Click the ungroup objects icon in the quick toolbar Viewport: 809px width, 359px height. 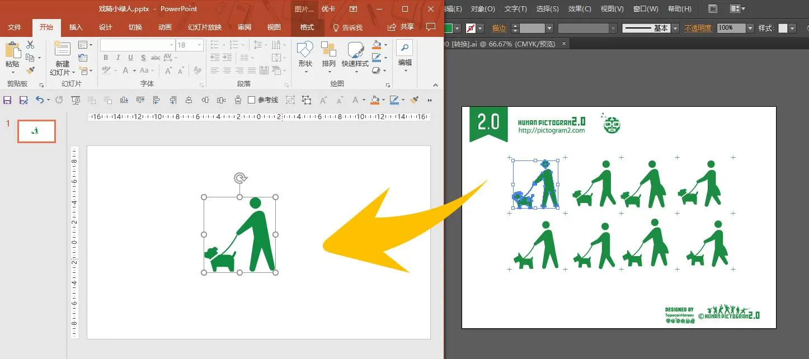(x=307, y=100)
